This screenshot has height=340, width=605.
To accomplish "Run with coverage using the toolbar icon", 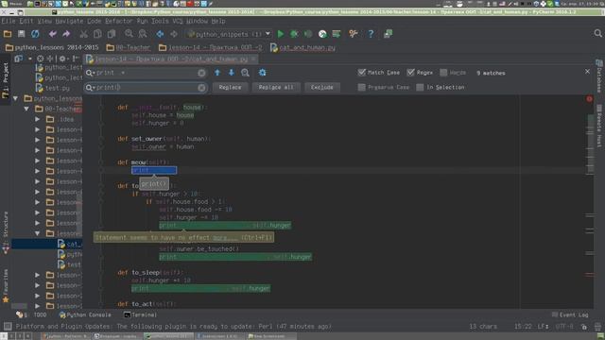I will tap(308, 34).
